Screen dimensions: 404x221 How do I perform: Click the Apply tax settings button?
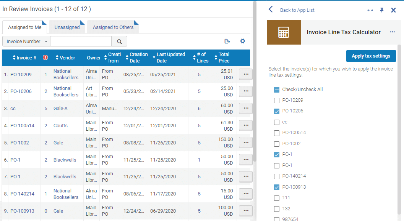(x=371, y=56)
